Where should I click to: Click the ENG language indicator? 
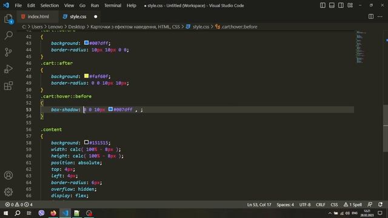355,213
